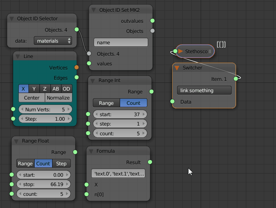Collapse the Range Int node
The height and width of the screenshot is (208, 276).
click(92, 80)
